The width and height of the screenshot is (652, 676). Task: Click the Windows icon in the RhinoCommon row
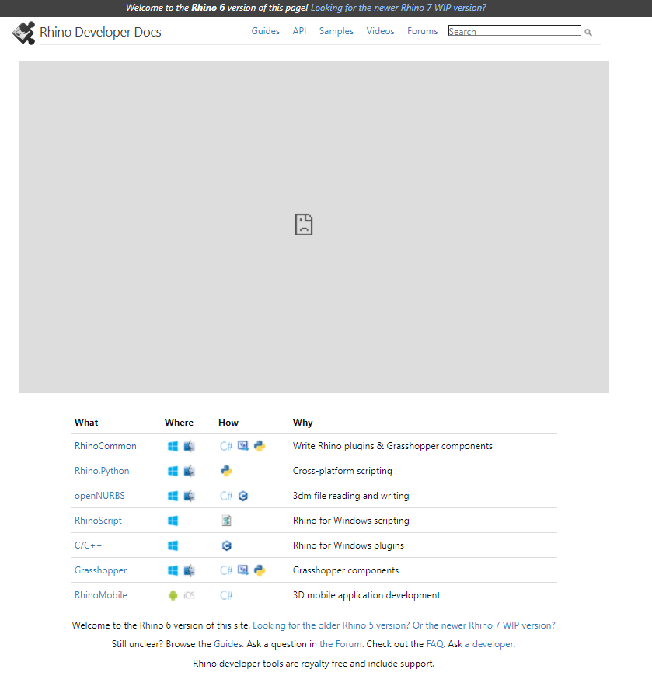click(173, 446)
